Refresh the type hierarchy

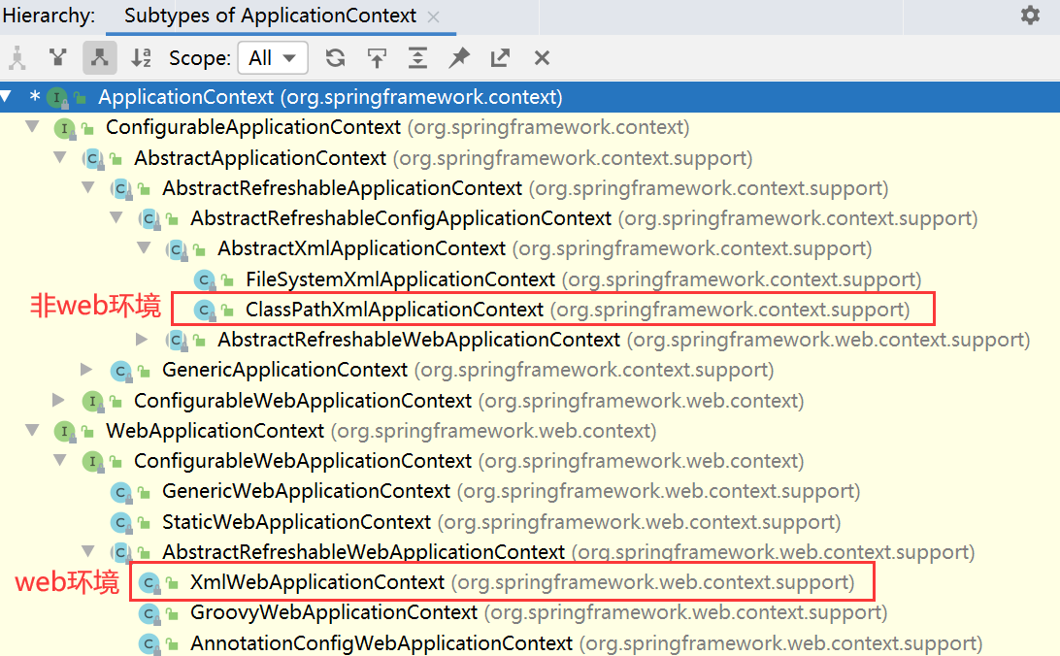click(x=335, y=58)
